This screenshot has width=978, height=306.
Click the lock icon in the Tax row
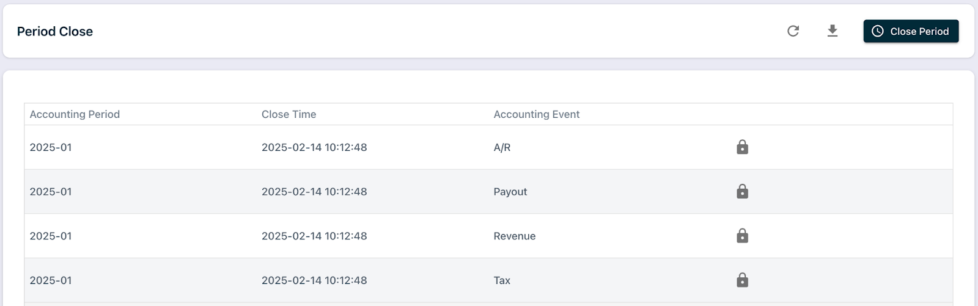[x=742, y=280]
